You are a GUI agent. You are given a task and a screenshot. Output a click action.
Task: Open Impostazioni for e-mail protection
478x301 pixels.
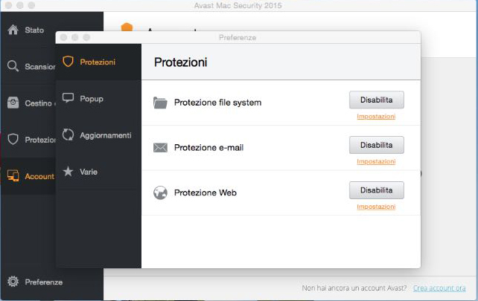(x=376, y=161)
